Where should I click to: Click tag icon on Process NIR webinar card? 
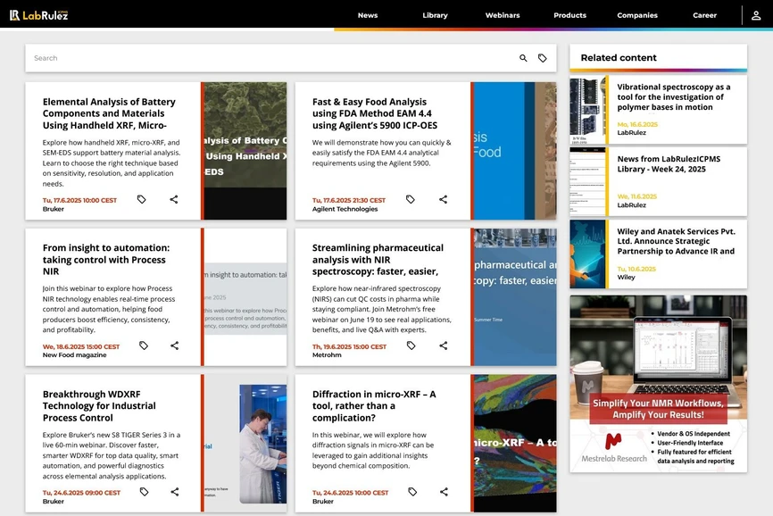coord(144,345)
